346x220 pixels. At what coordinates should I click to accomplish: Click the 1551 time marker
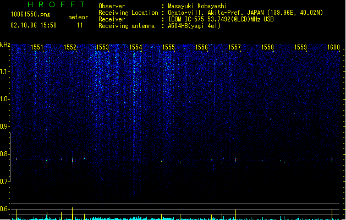[x=37, y=47]
